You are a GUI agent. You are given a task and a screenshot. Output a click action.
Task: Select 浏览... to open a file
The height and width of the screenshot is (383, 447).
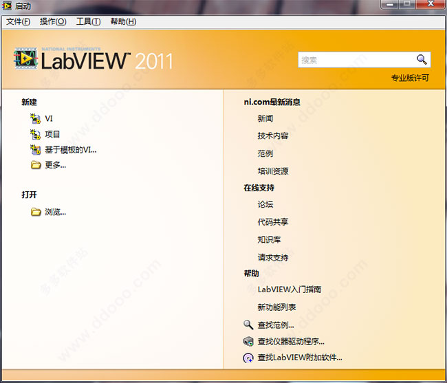(x=55, y=212)
